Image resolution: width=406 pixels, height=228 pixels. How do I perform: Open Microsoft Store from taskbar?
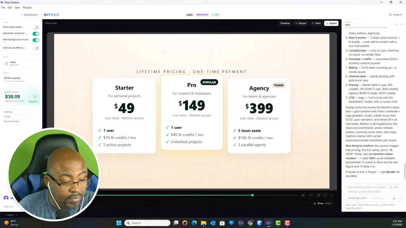point(222,223)
